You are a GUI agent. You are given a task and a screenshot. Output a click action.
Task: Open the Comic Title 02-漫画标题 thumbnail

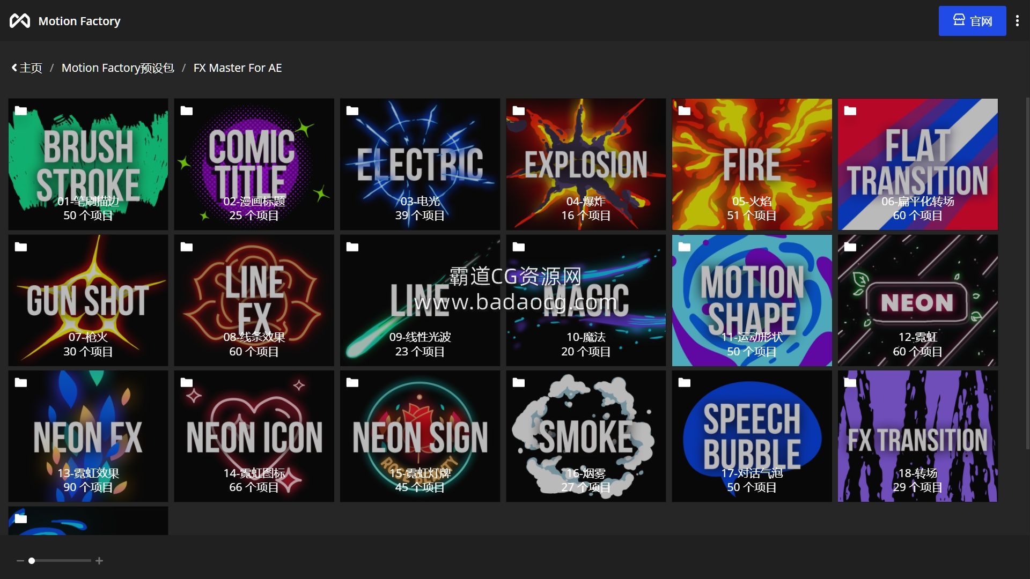(x=254, y=164)
